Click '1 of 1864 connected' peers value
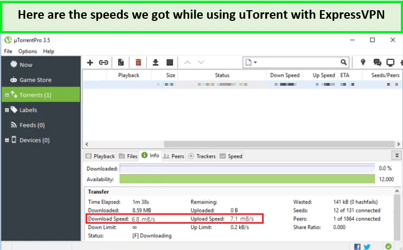Image resolution: width=403 pixels, height=250 pixels. click(357, 219)
